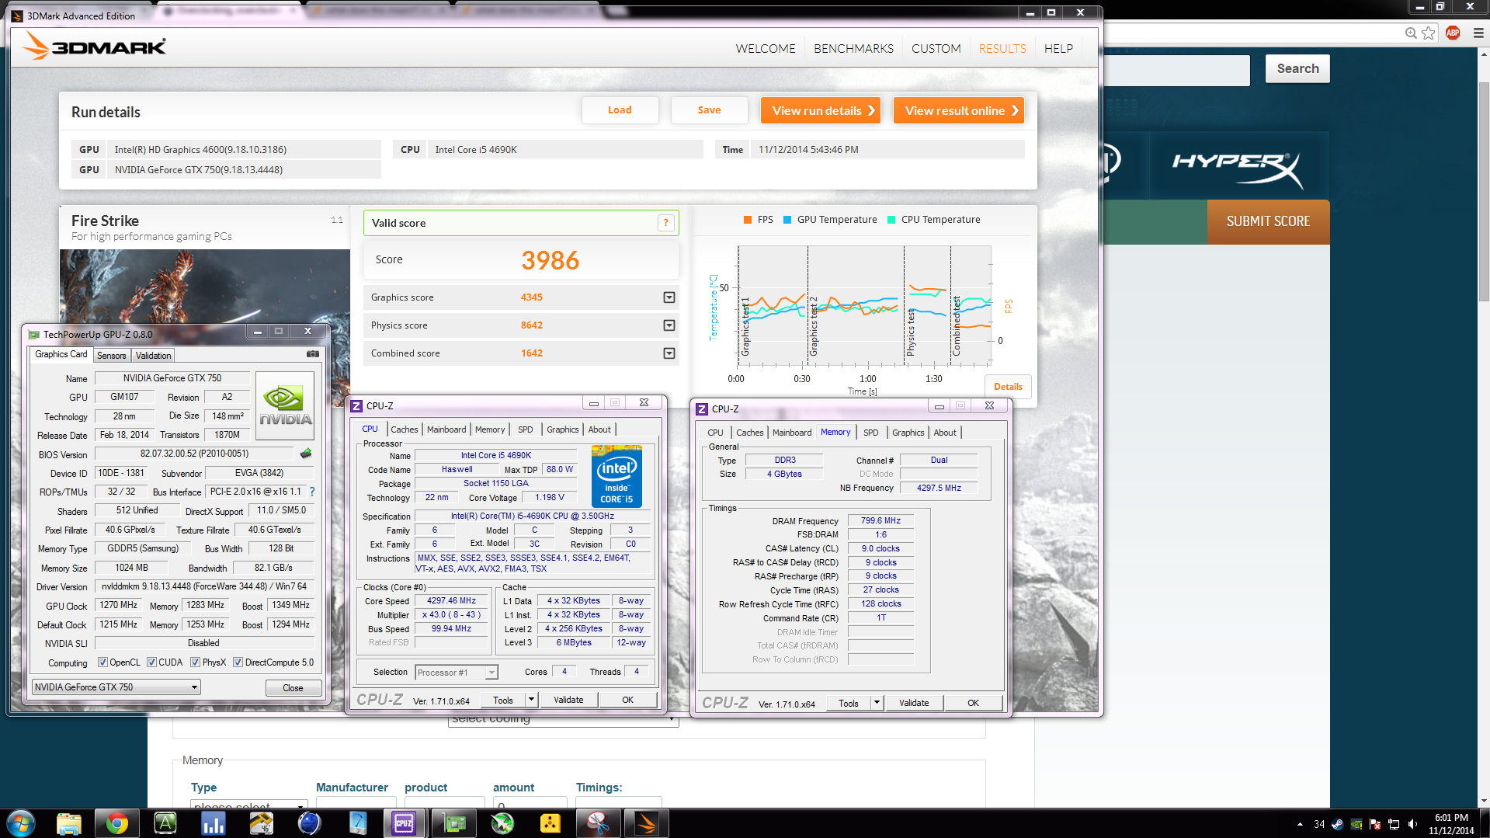
Task: Switch to the Sensors tab in GPU-Z
Action: [111, 356]
